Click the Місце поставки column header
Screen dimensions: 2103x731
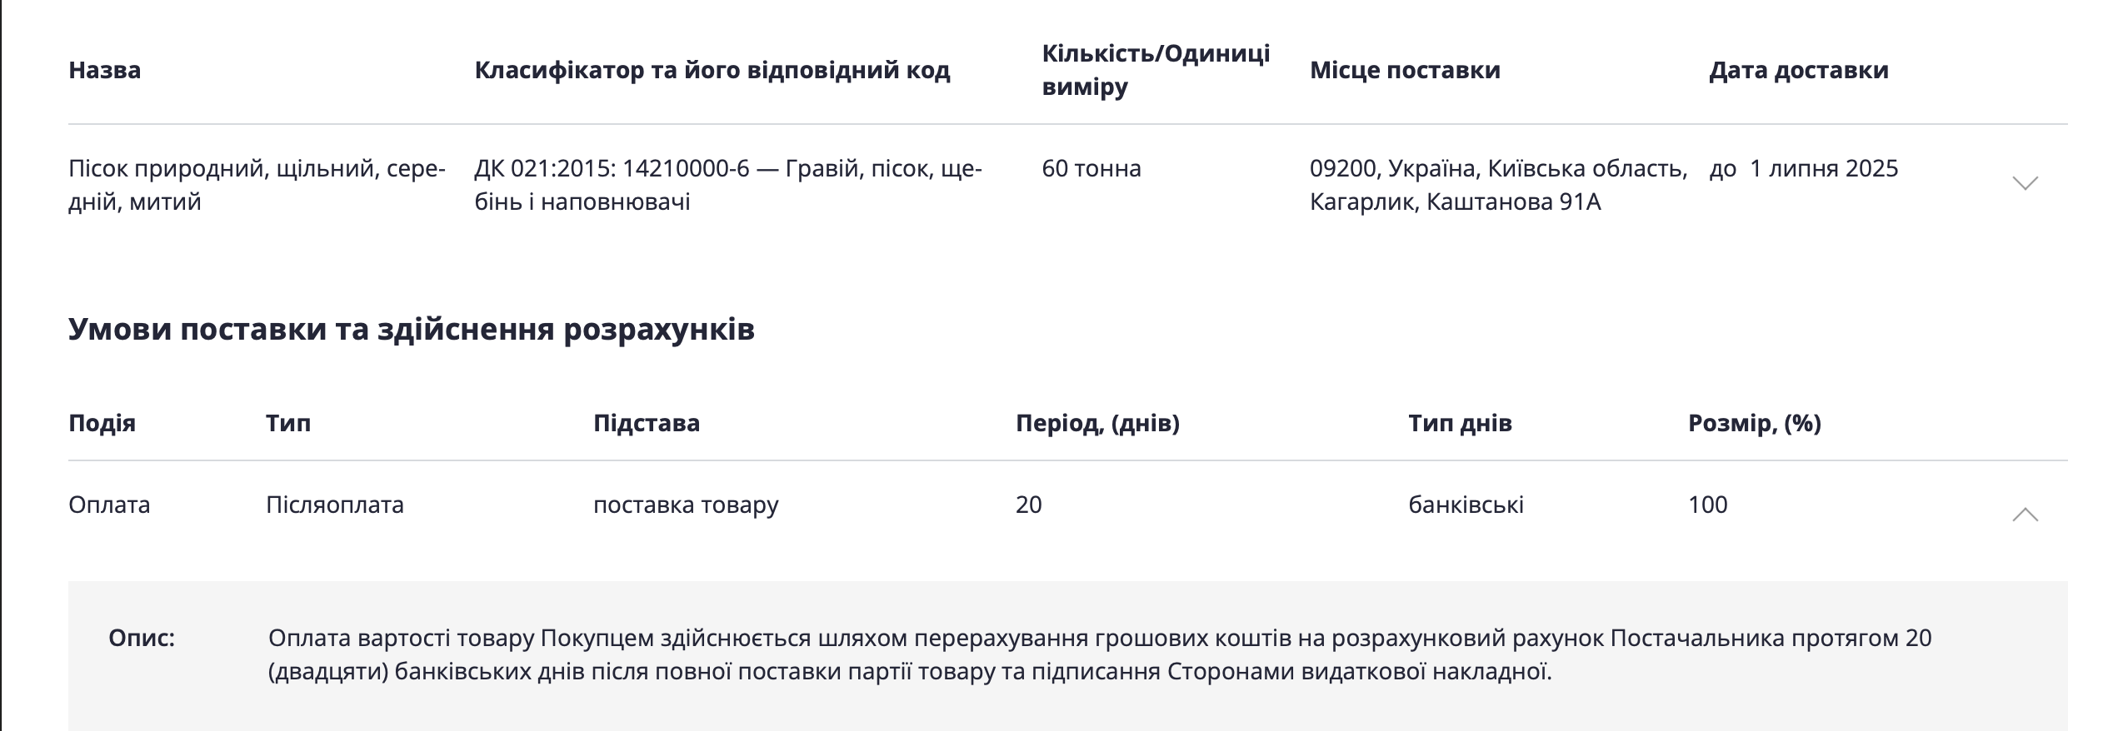tap(1404, 70)
